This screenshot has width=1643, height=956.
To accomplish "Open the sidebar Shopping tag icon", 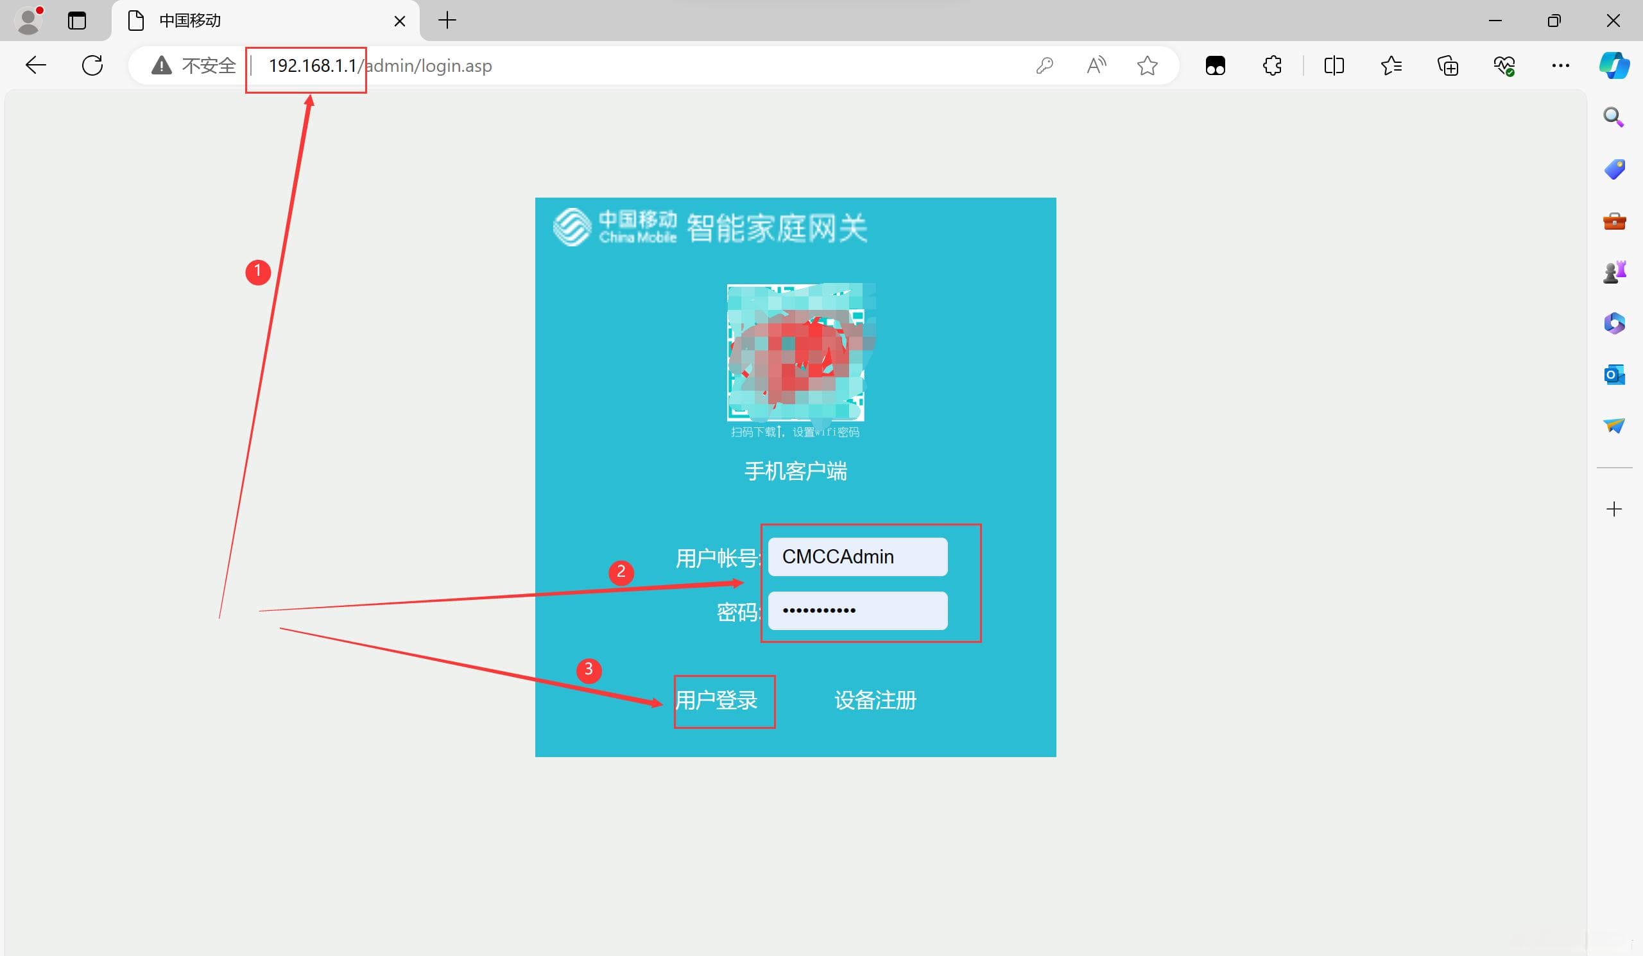I will coord(1614,169).
